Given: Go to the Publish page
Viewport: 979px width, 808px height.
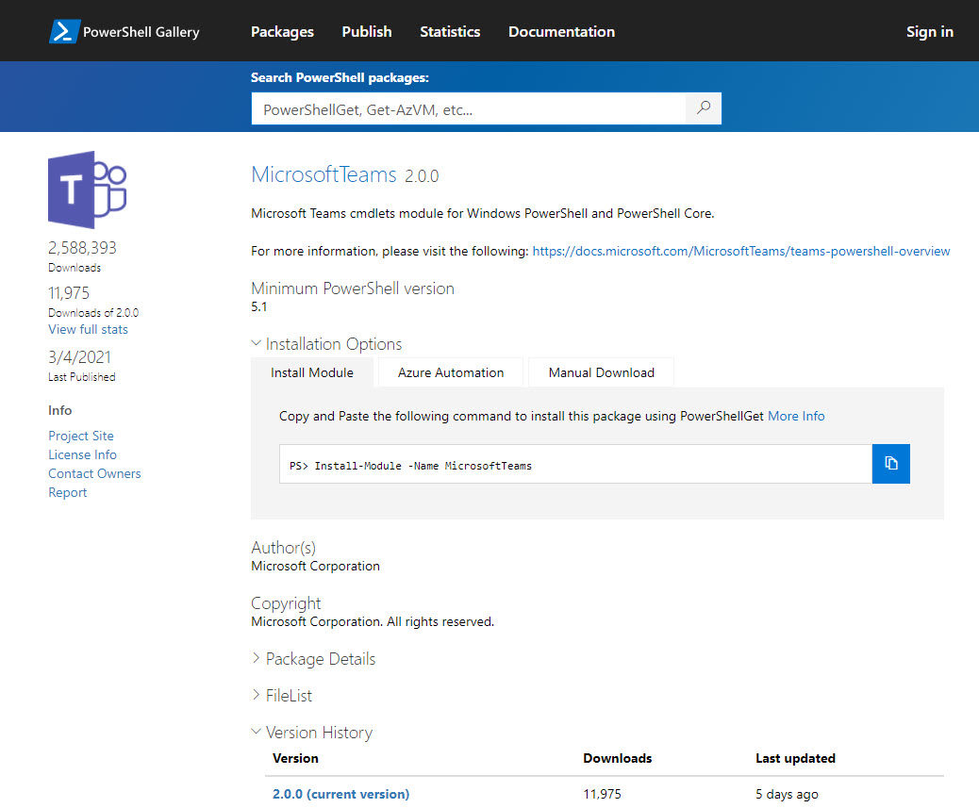Looking at the screenshot, I should 367,32.
